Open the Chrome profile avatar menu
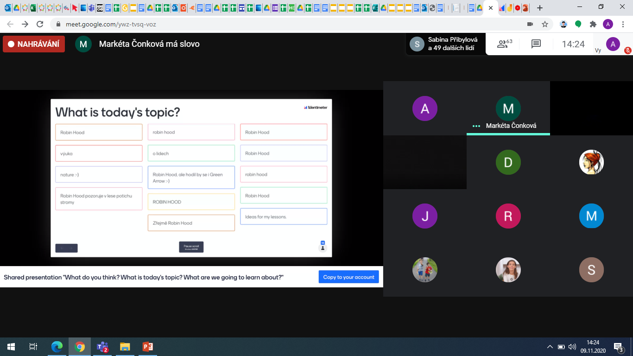 (608, 24)
